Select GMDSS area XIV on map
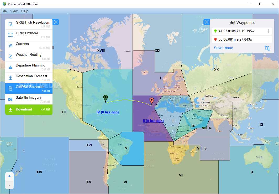The width and height of the screenshot is (279, 194). 39,172
